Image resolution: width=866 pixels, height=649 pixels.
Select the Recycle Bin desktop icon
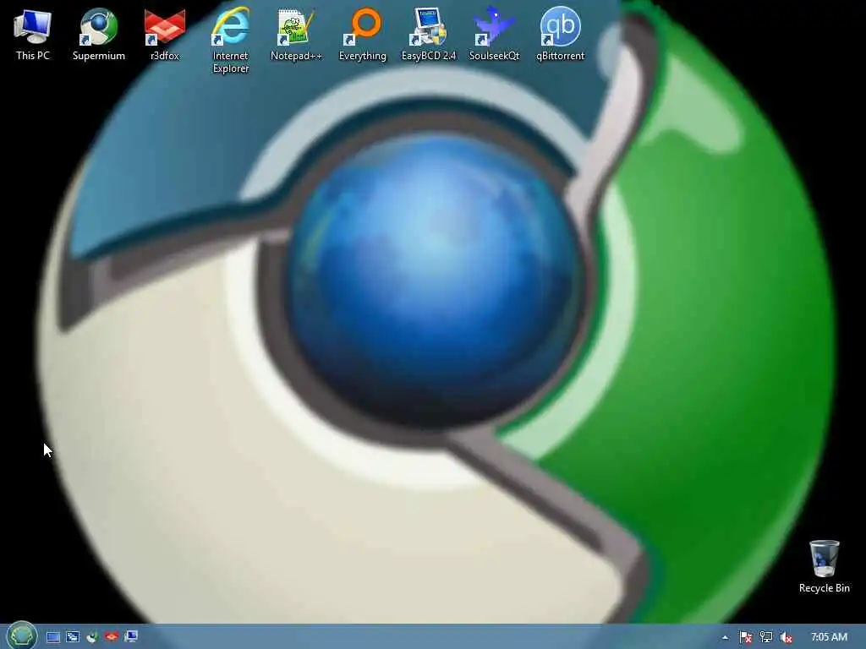824,566
